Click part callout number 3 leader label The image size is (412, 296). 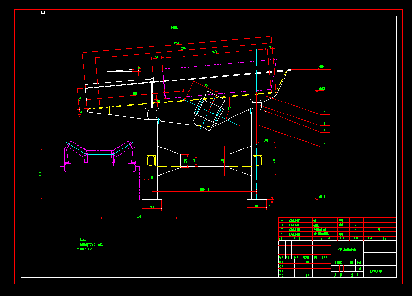pyautogui.click(x=324, y=130)
